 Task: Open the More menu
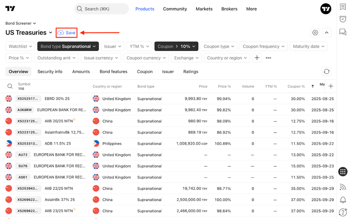pos(251,9)
